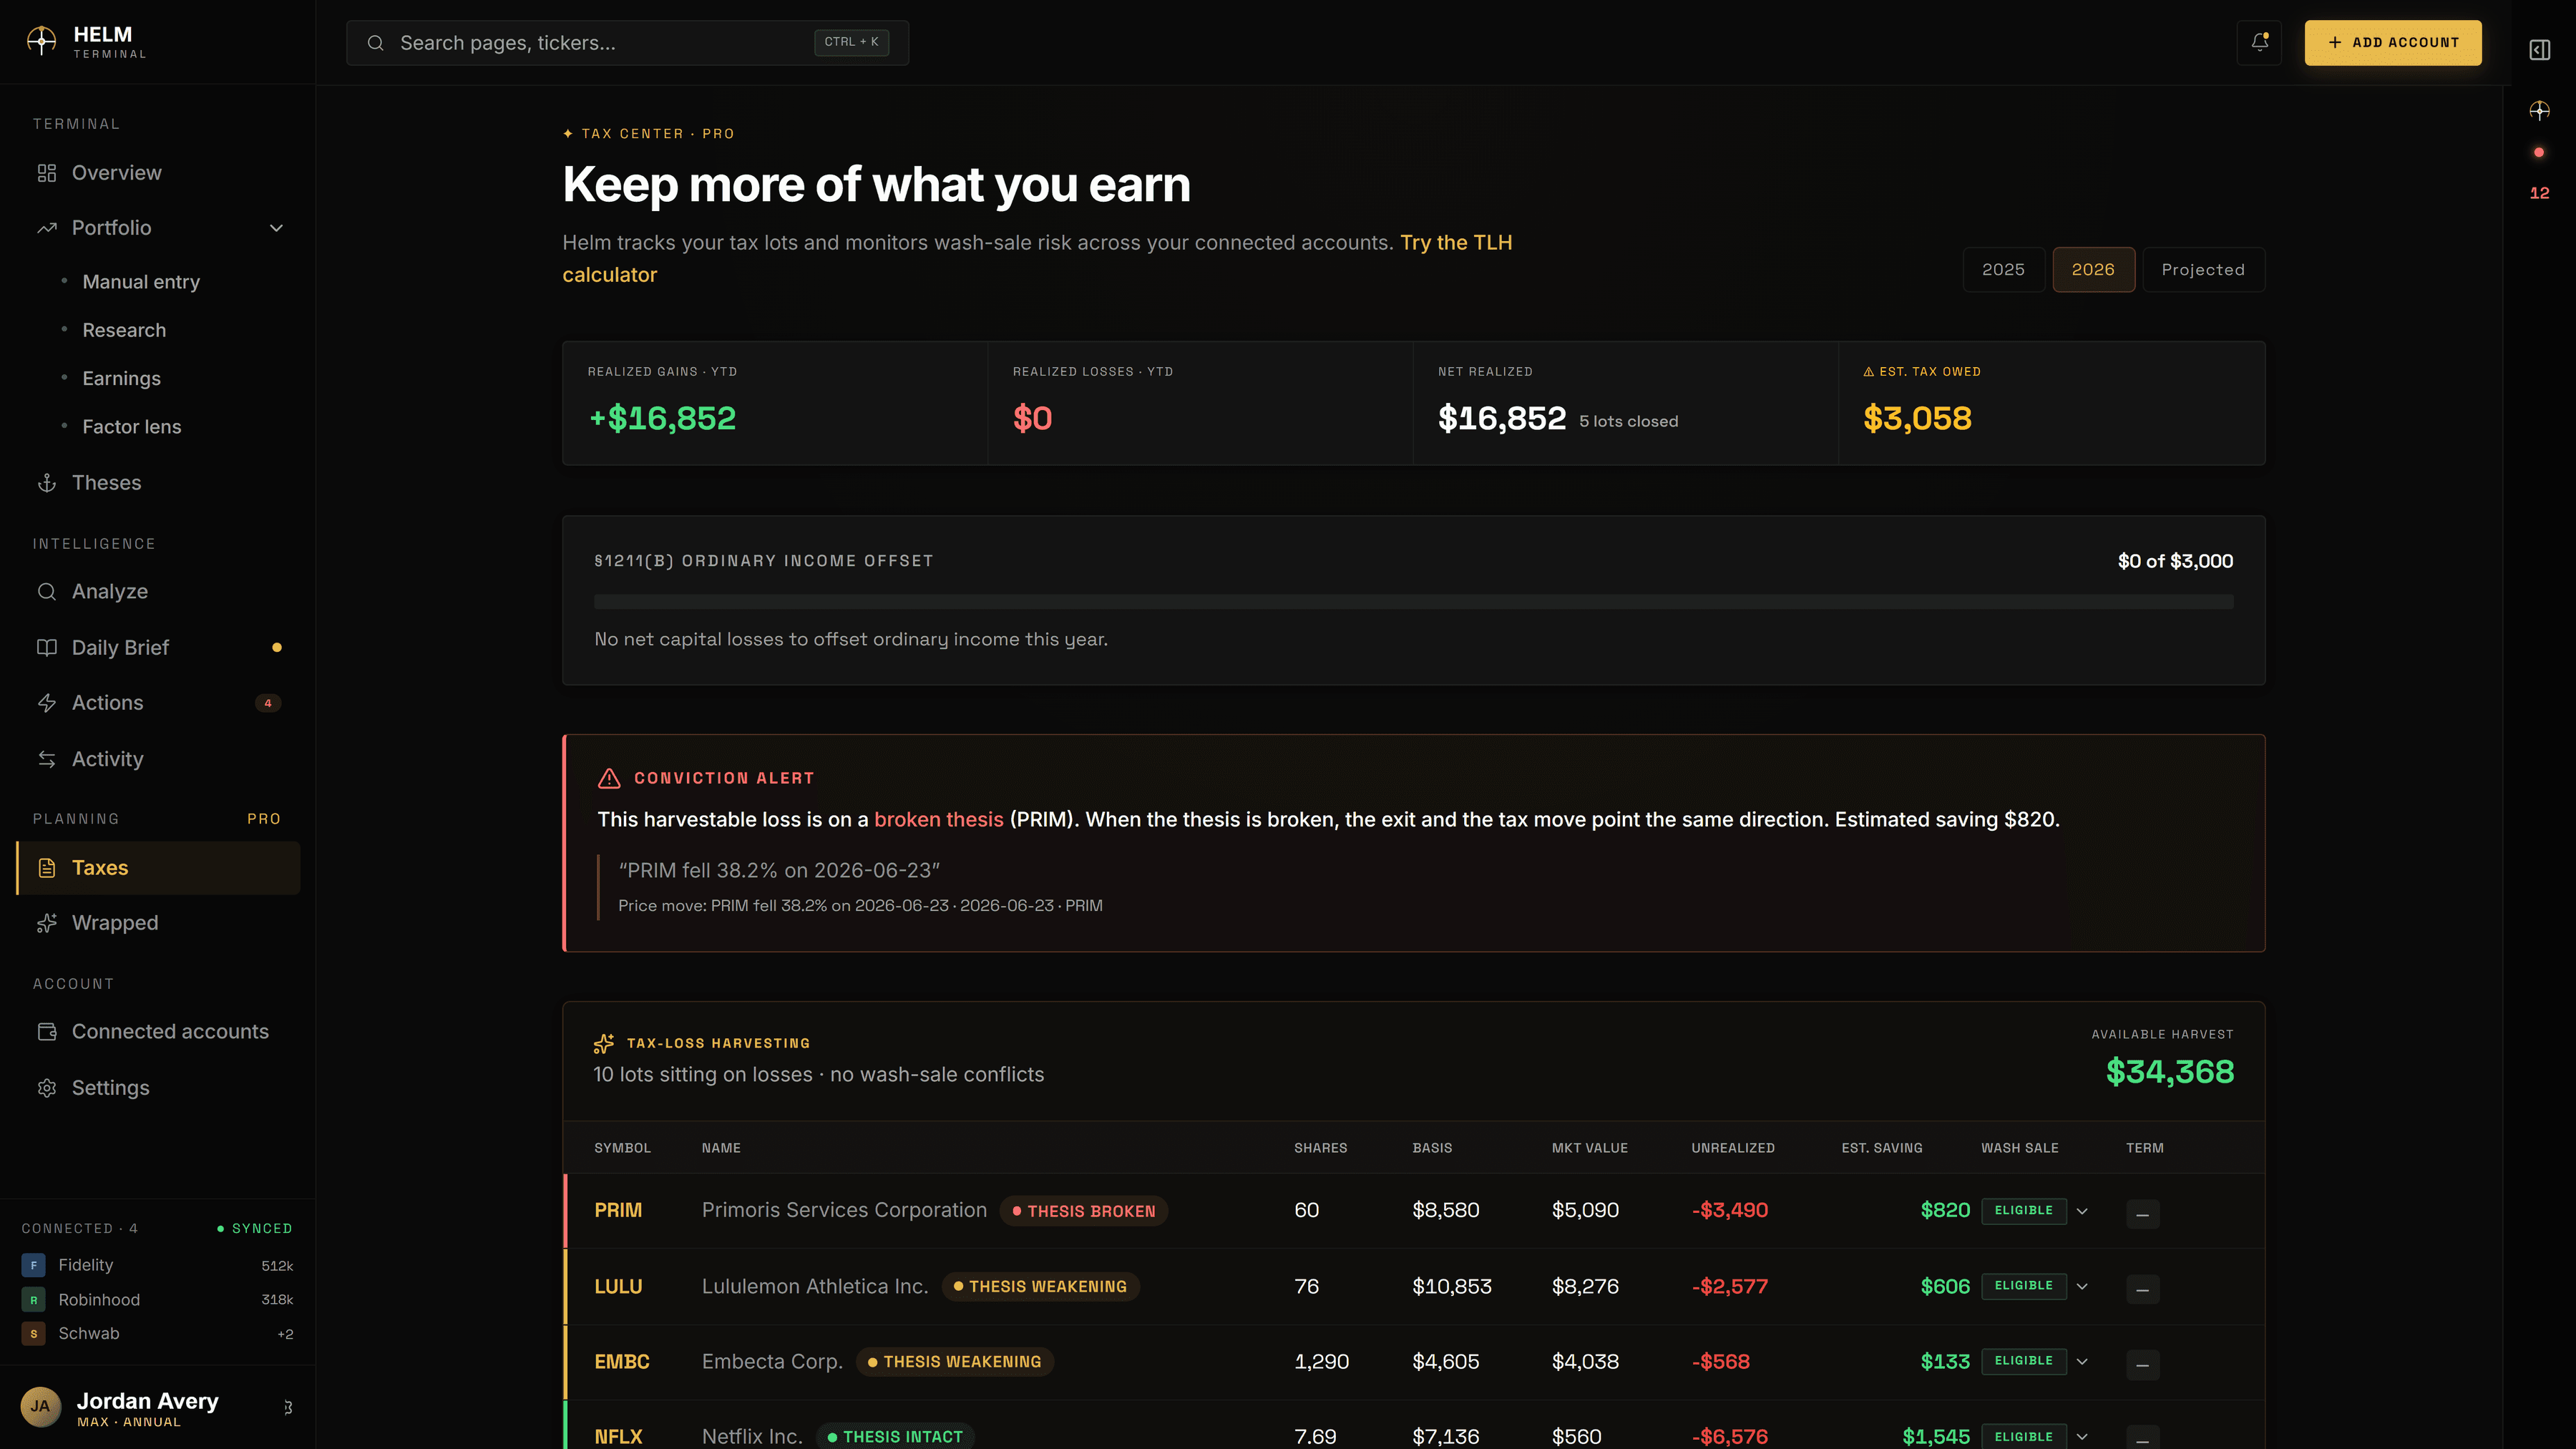The width and height of the screenshot is (2576, 1449).
Task: Click the Fidelity account badge
Action: pyautogui.click(x=33, y=1265)
